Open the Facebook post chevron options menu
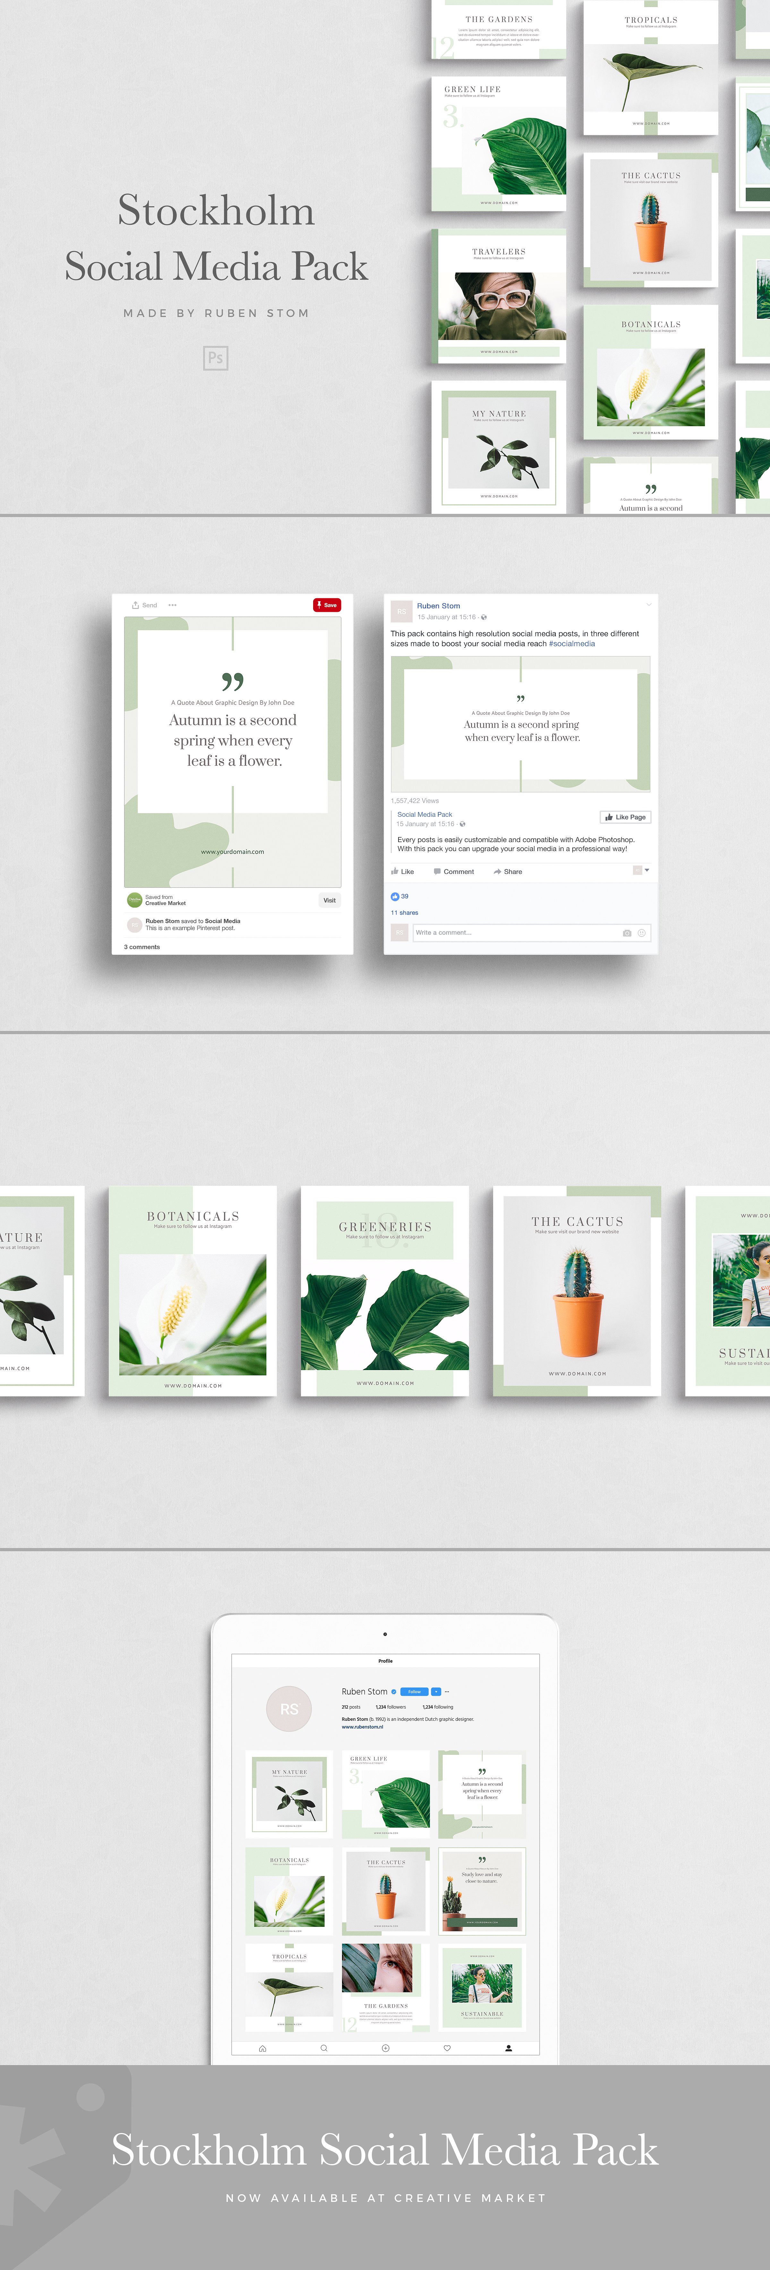This screenshot has height=2270, width=770. [649, 604]
